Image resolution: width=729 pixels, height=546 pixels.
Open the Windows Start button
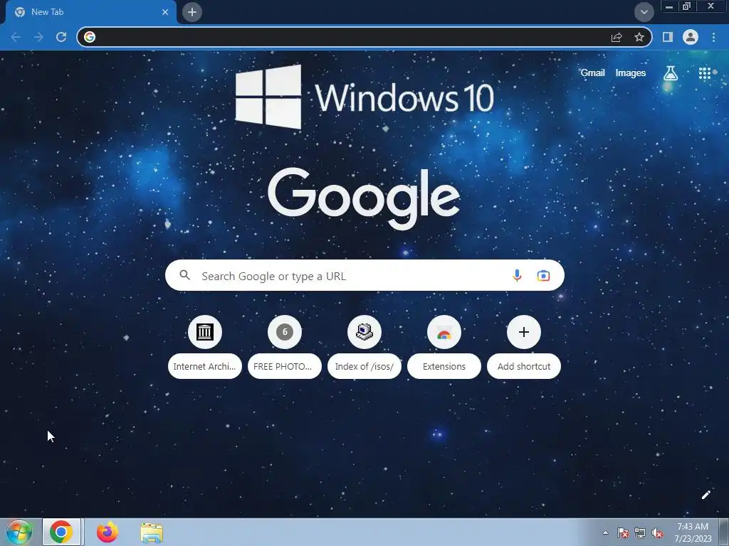point(19,532)
